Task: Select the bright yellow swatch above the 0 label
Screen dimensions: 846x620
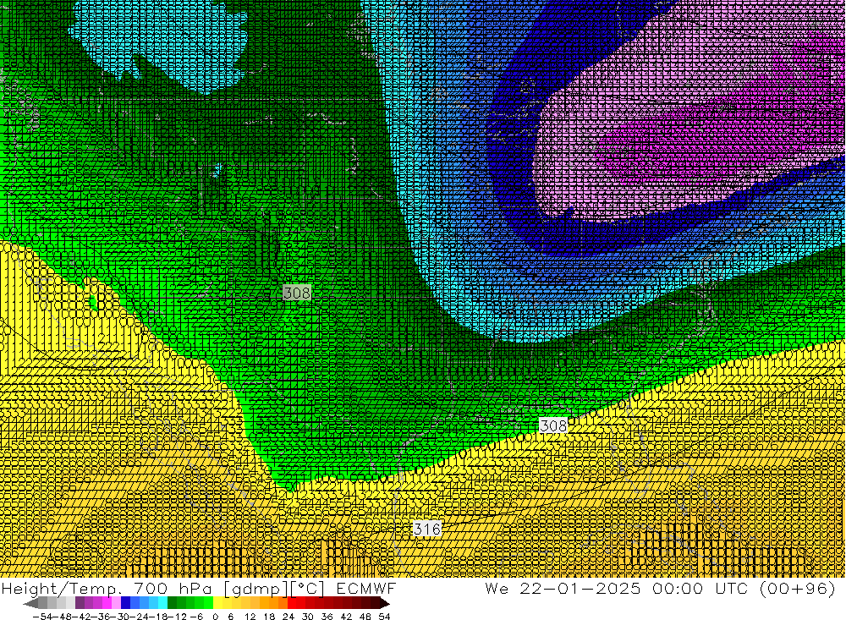Action: pyautogui.click(x=218, y=603)
